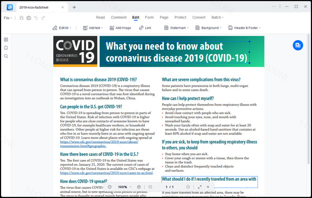
Task: Click heading 'If you are sick, to keep from spreading'
Action: (x=209, y=145)
